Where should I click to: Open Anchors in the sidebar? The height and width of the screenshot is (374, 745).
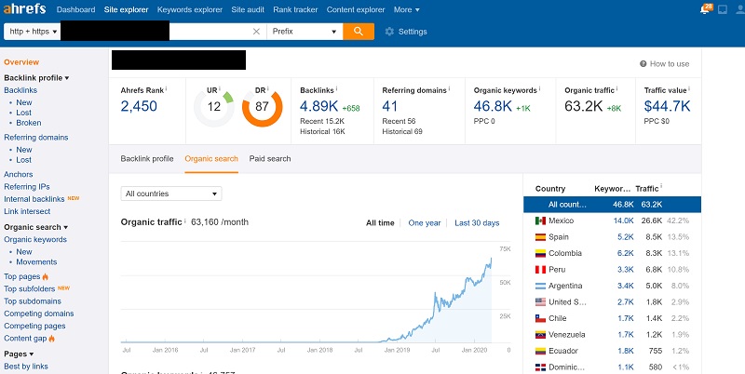(19, 174)
